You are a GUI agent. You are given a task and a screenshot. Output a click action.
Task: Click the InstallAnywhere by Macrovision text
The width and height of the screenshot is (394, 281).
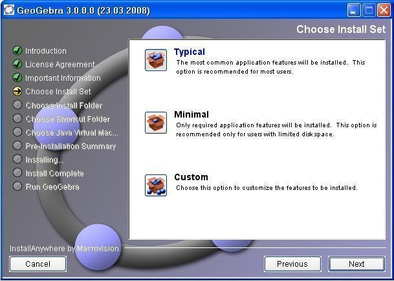64,249
